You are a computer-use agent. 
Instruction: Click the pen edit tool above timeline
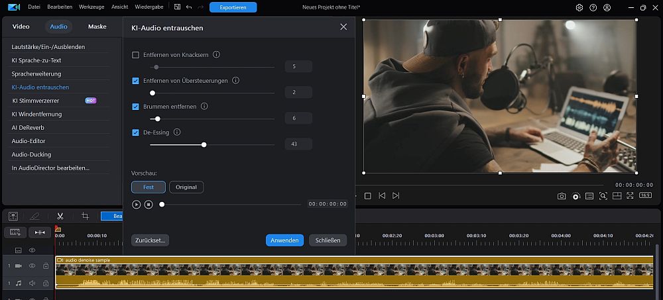click(34, 216)
